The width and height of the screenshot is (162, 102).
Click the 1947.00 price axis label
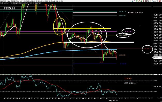[157, 32]
